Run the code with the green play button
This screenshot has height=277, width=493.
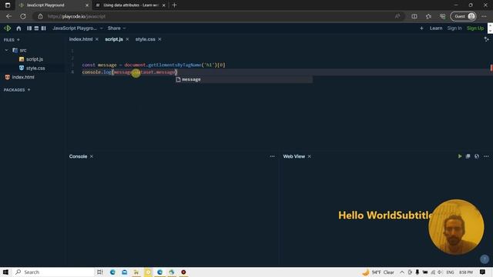coord(460,156)
